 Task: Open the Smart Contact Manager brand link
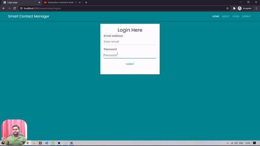click(x=29, y=16)
